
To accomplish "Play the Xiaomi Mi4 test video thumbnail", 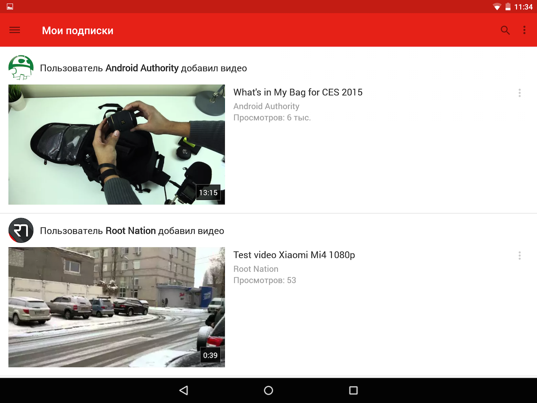I will [x=117, y=307].
